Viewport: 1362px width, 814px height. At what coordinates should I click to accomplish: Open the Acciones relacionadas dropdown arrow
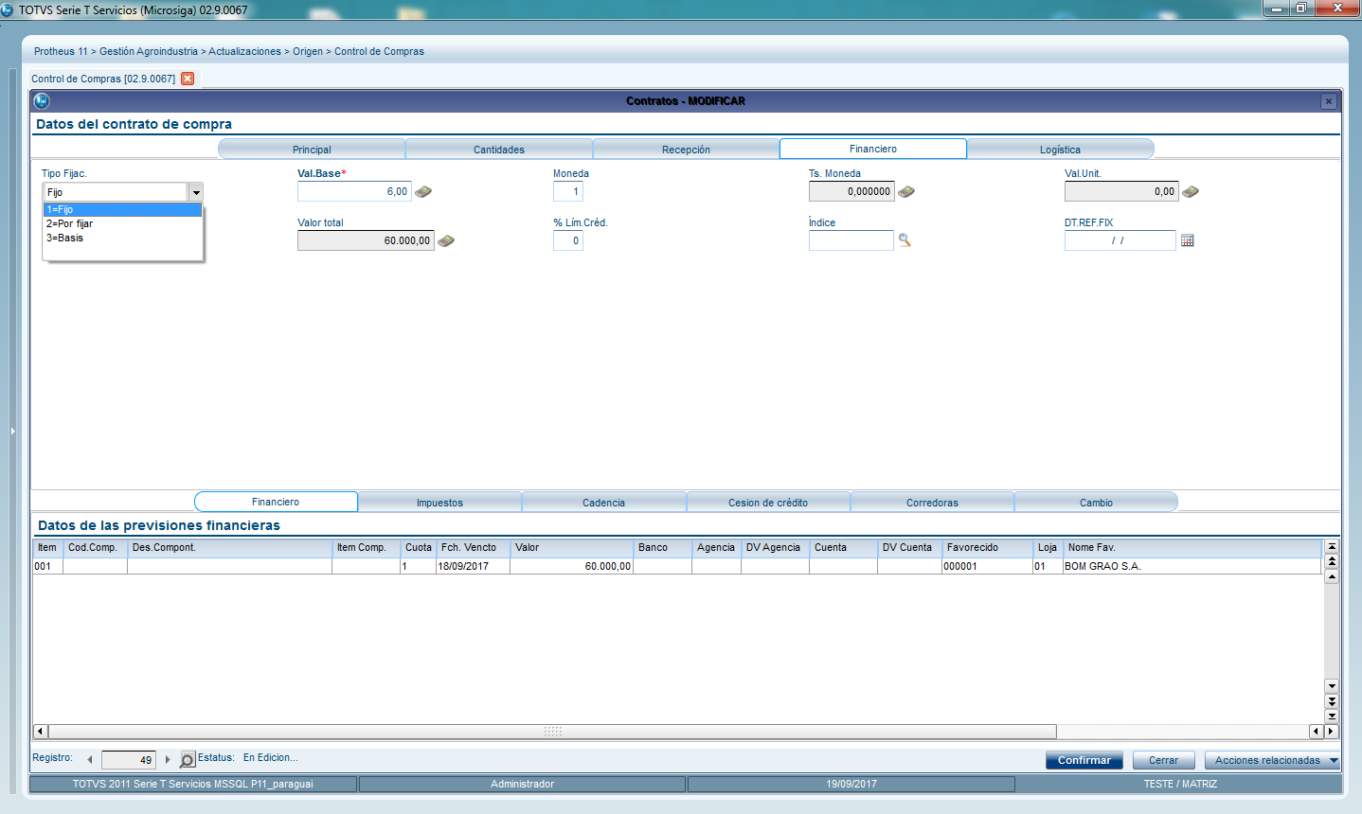click(1334, 760)
